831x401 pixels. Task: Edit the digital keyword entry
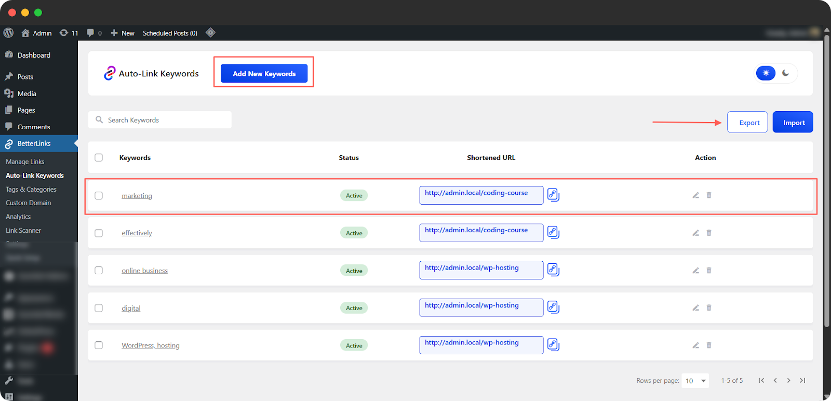[695, 308]
